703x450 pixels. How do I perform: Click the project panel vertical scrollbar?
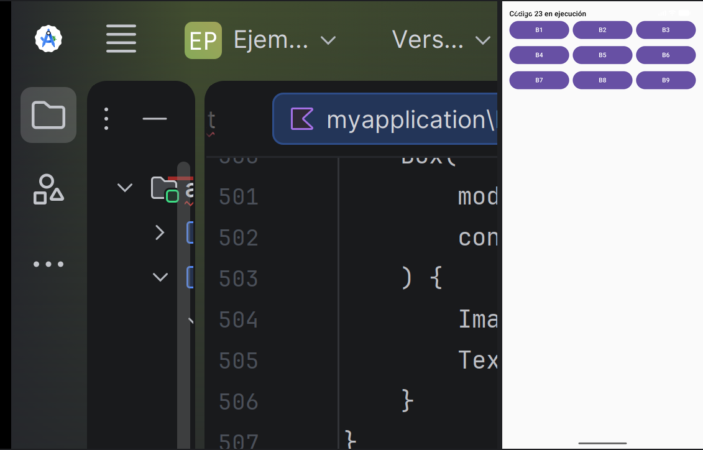tap(183, 305)
